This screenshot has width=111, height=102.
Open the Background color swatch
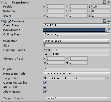74,30
